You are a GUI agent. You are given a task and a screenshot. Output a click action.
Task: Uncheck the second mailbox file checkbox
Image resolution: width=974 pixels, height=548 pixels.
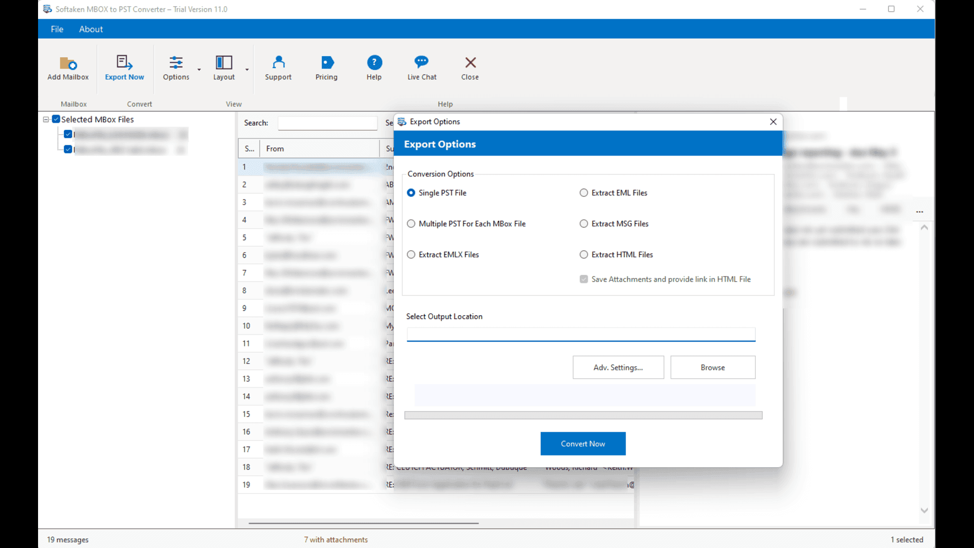pyautogui.click(x=68, y=150)
